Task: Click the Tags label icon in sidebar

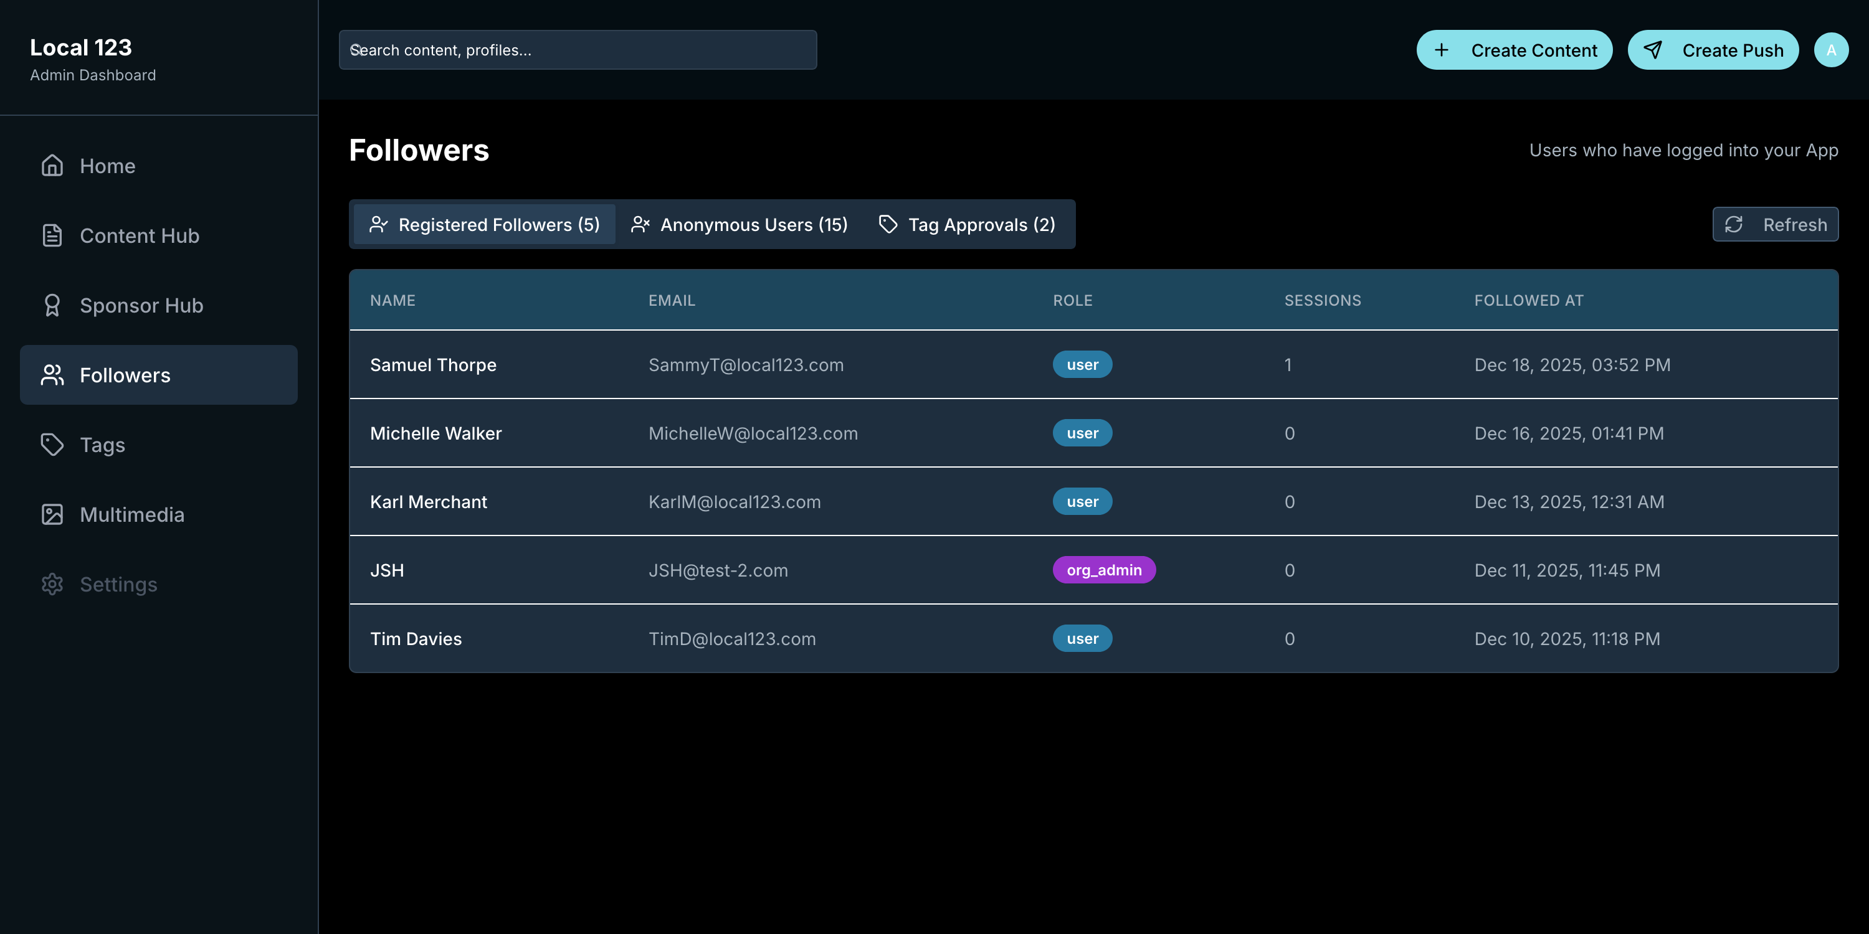Action: point(52,445)
